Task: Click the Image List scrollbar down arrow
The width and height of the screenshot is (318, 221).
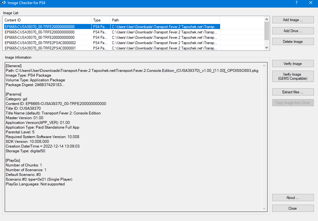Action: coord(267,48)
